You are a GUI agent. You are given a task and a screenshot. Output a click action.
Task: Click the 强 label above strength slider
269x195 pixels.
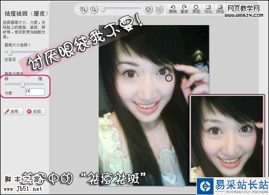point(40,79)
